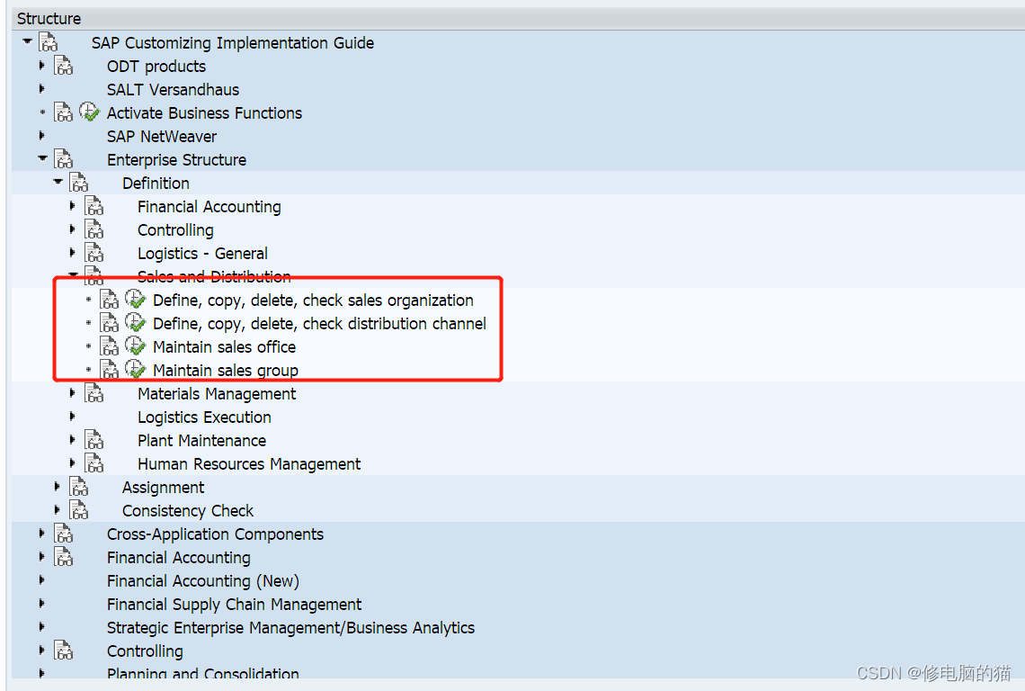Image resolution: width=1025 pixels, height=691 pixels.
Task: Select Define, copy, delete, check distribution channel
Action: [x=319, y=323]
